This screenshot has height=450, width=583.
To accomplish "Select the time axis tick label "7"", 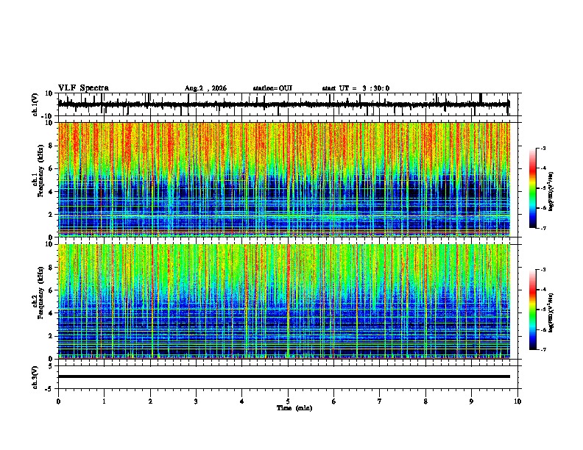I will click(380, 401).
